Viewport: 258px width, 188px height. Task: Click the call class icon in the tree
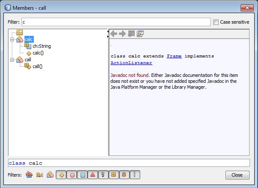(20, 60)
